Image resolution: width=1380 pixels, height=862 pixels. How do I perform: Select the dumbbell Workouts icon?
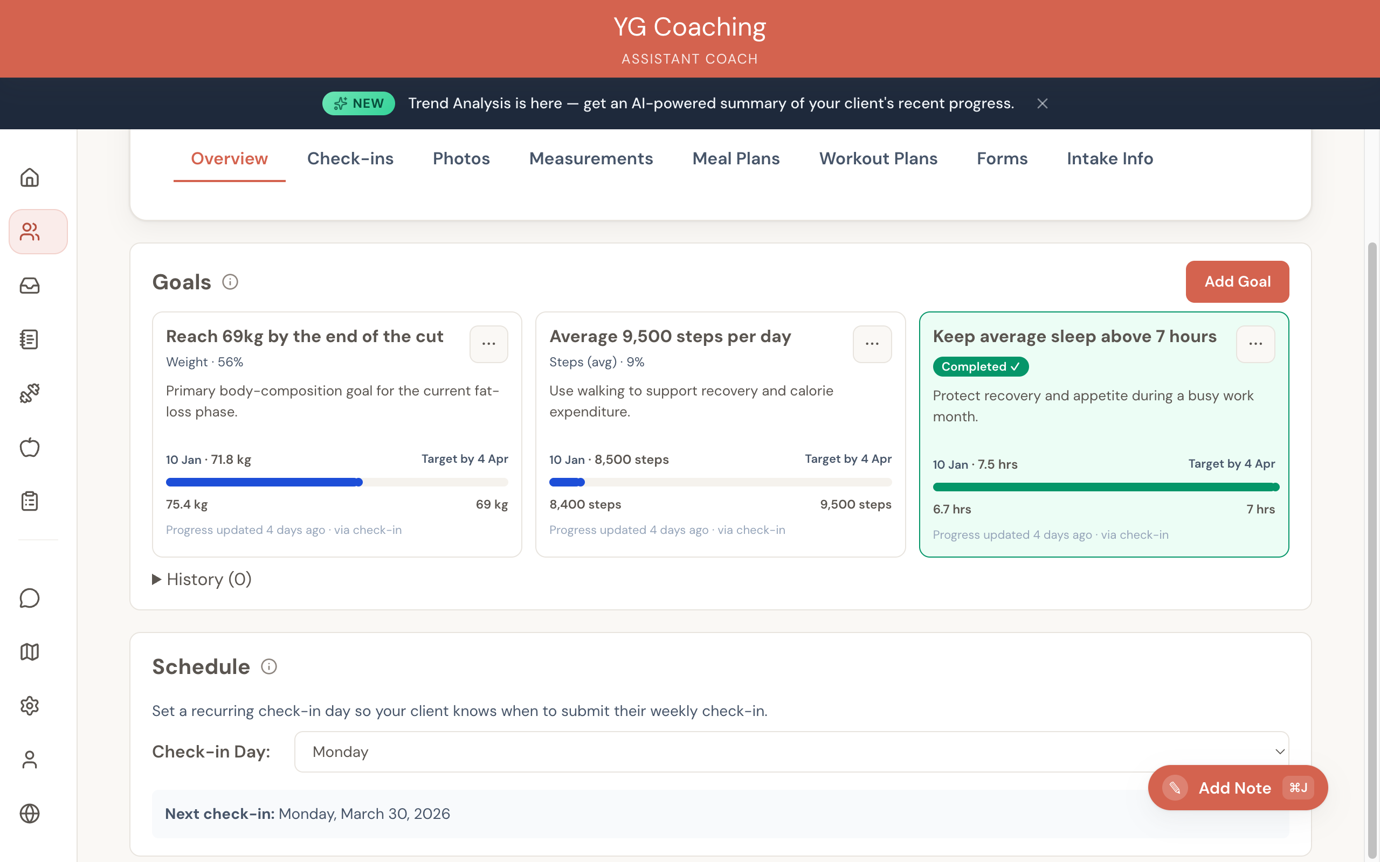[29, 393]
